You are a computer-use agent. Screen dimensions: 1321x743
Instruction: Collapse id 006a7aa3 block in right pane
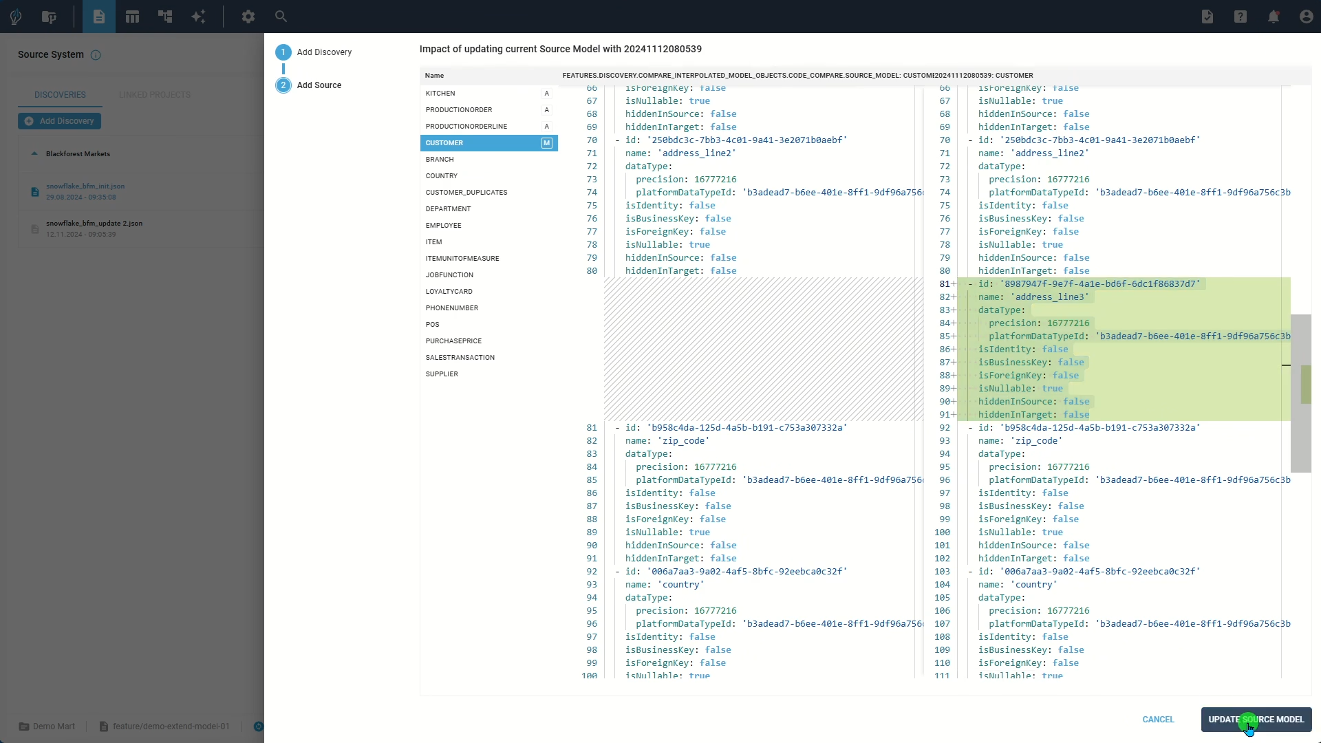[970, 572]
